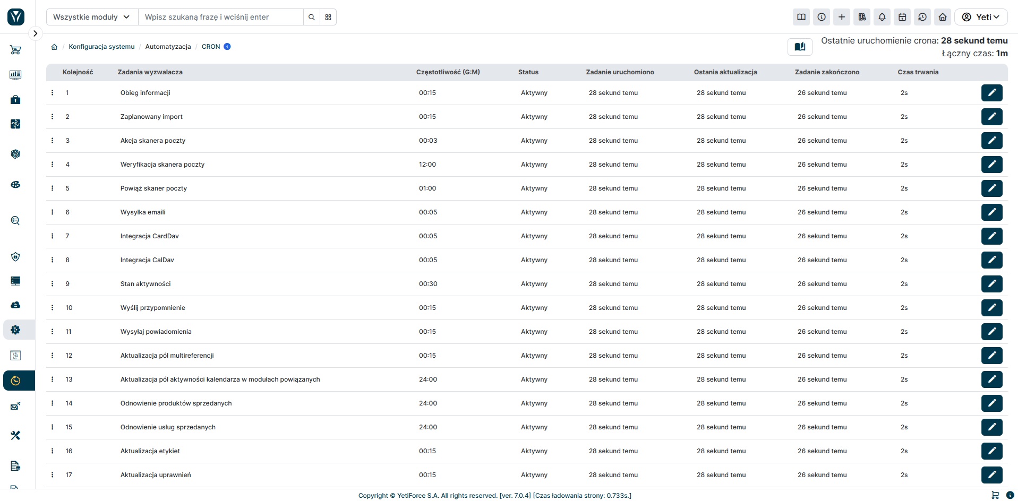Image resolution: width=1018 pixels, height=501 pixels.
Task: Click drag handle of Aktualizacja uprawnień row
Action: pos(52,475)
